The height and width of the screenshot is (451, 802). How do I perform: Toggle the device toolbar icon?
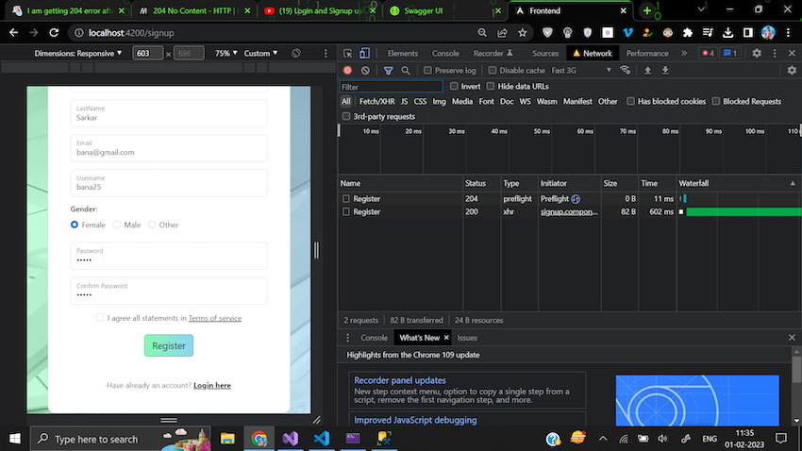click(x=365, y=54)
